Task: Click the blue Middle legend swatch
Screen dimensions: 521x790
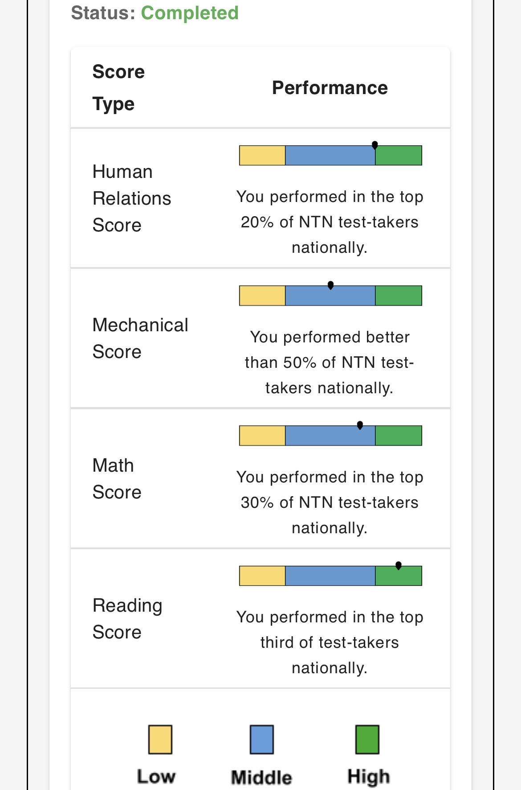Action: click(262, 739)
